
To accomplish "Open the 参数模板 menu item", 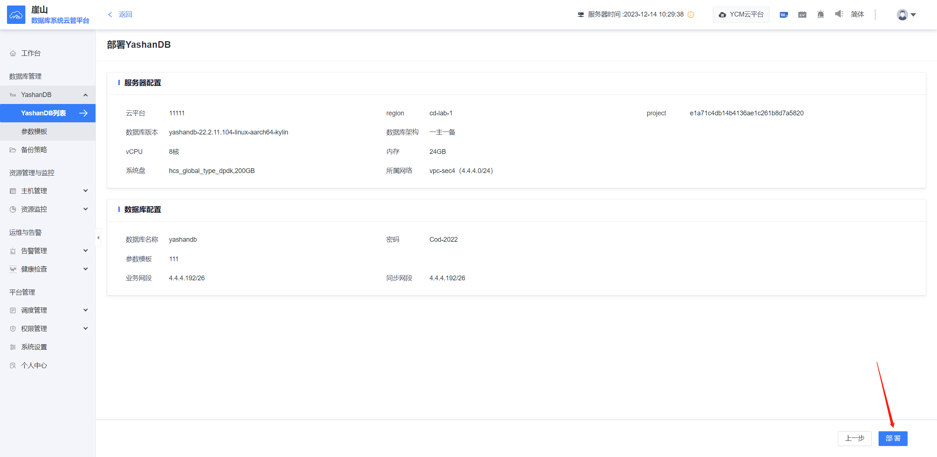I will pyautogui.click(x=34, y=132).
